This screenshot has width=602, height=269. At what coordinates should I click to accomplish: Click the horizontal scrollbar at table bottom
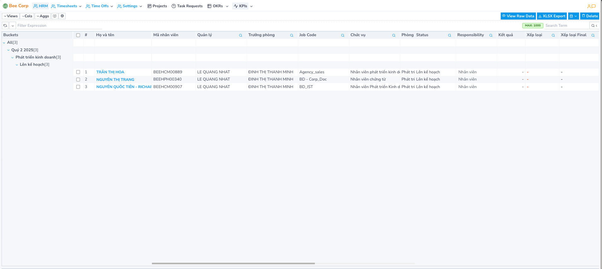click(233, 263)
